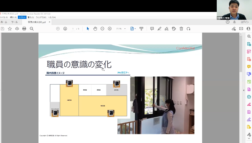The image size is (252, 143).
Task: Click scrollbar up arrow
Action: point(241,34)
